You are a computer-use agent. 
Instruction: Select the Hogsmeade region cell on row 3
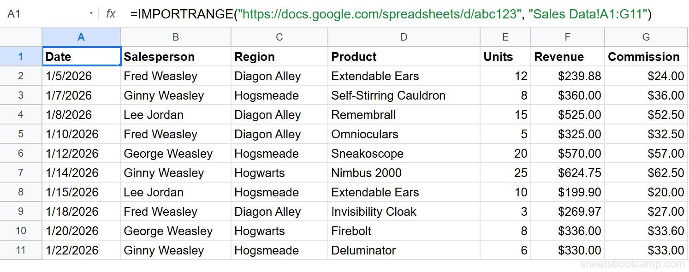pos(279,95)
